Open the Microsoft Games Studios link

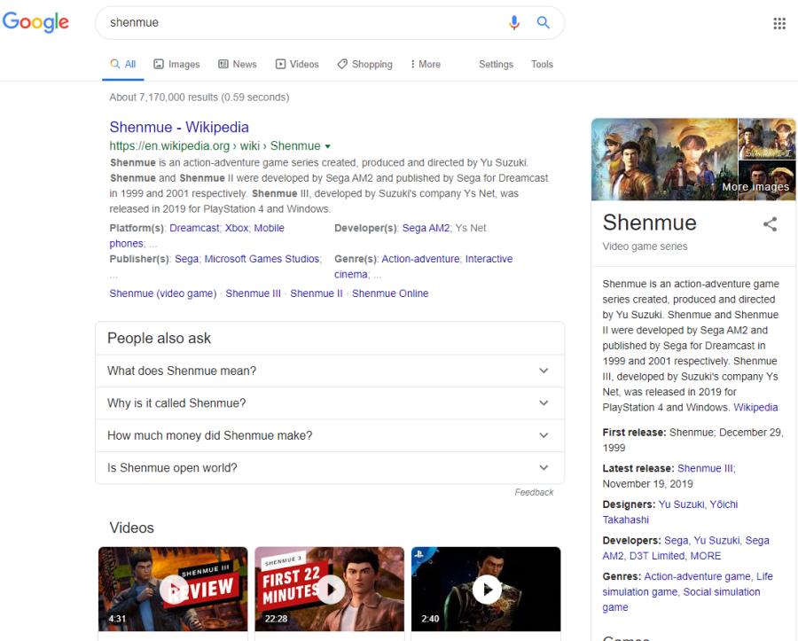pos(262,259)
